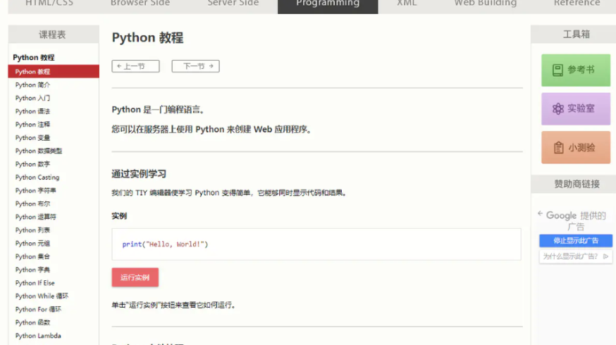Click the print Hello World code line
Image resolution: width=616 pixels, height=345 pixels.
click(165, 244)
